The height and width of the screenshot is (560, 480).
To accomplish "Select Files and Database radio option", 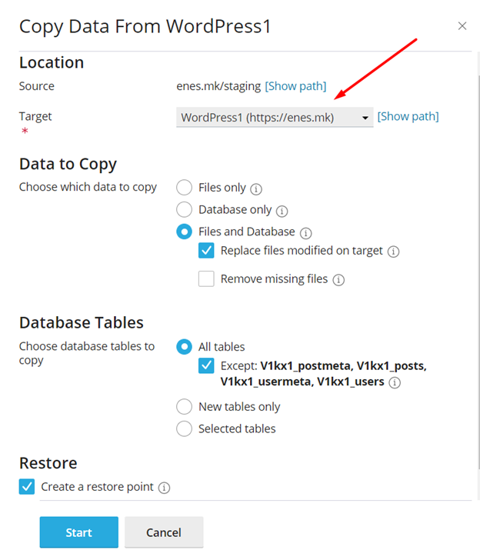I will pyautogui.click(x=184, y=232).
